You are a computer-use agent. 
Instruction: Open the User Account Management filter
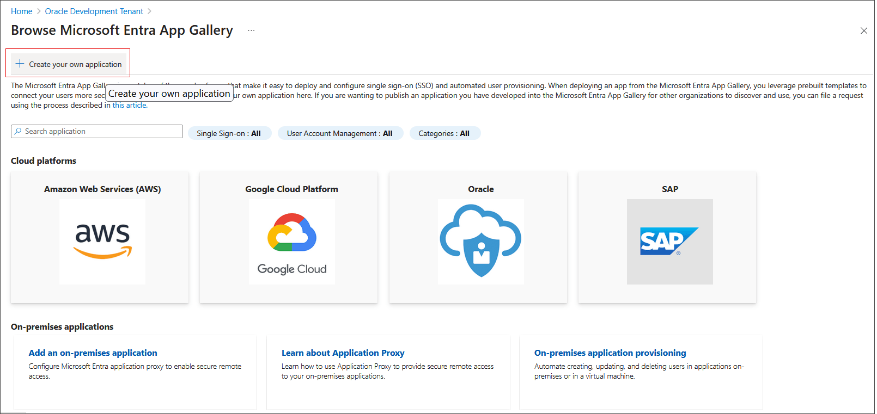click(340, 133)
